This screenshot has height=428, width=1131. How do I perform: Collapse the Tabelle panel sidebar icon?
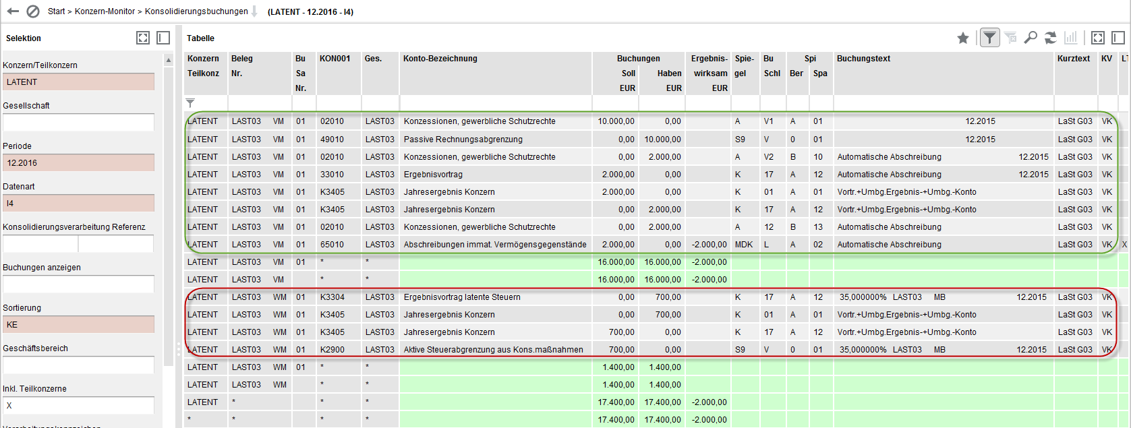point(1118,38)
